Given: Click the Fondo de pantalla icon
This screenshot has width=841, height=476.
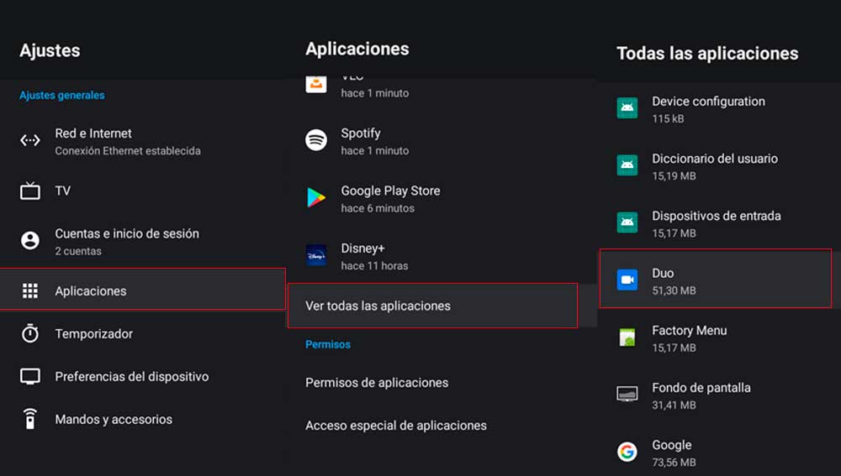Looking at the screenshot, I should pos(627,394).
